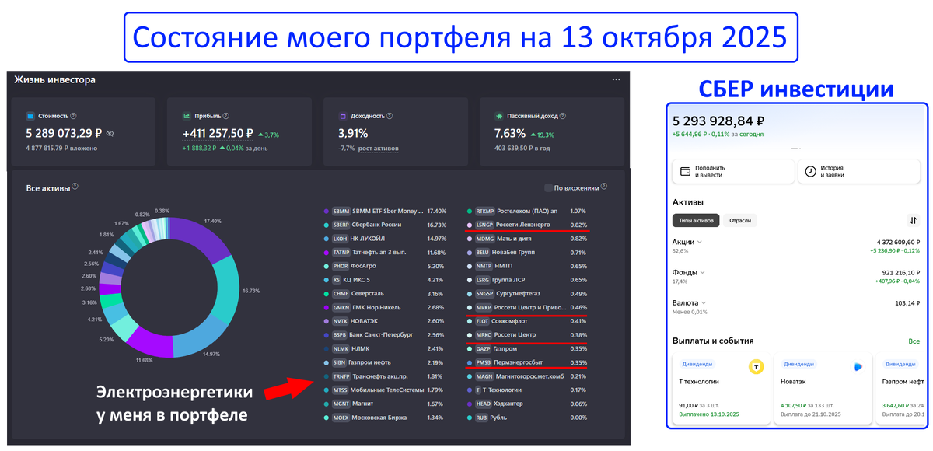Toggle the hide-value eye icon beside 5 289 073,29 ₽
This screenshot has width=933, height=451.
point(110,133)
